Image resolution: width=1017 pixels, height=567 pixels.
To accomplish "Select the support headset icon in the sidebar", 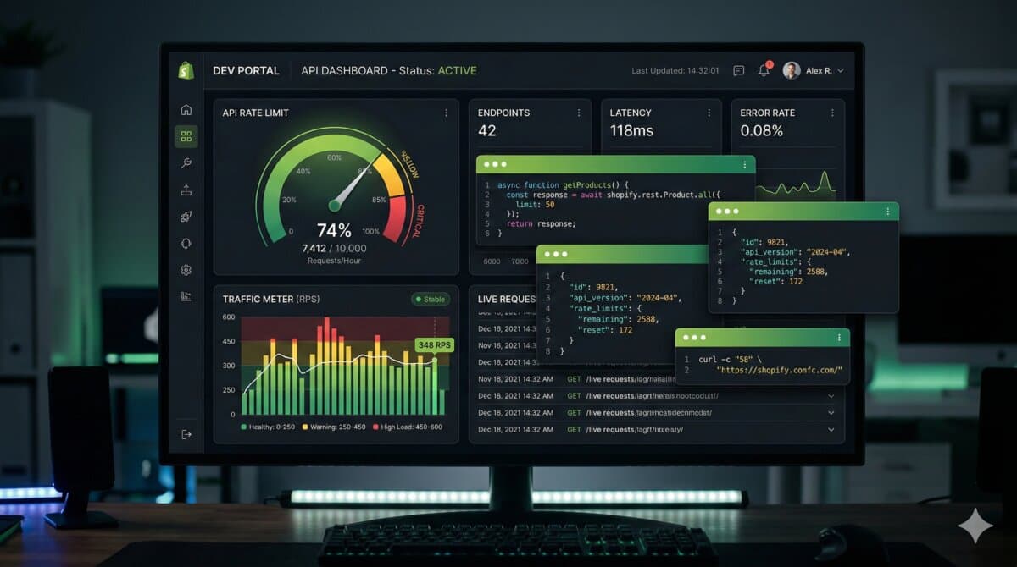I will coord(187,243).
